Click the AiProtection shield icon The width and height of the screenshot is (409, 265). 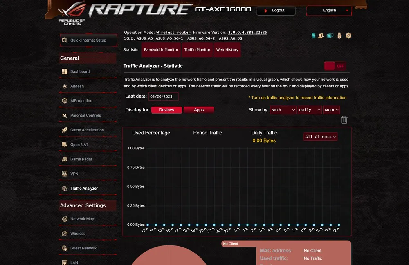[65, 101]
